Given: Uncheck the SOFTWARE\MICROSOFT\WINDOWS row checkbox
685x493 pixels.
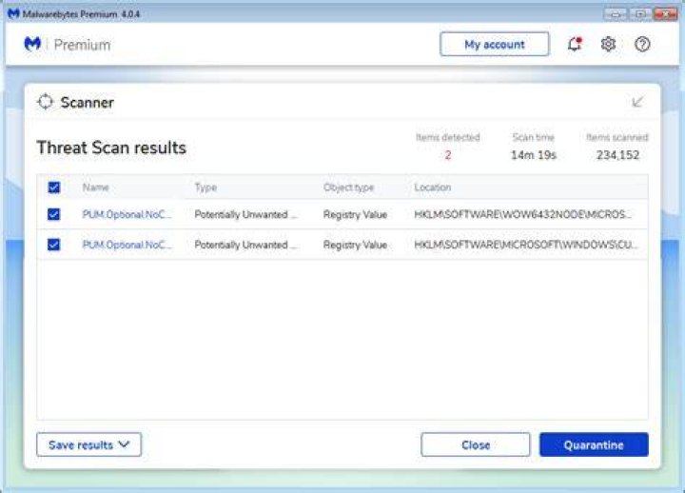Looking at the screenshot, I should pyautogui.click(x=53, y=245).
